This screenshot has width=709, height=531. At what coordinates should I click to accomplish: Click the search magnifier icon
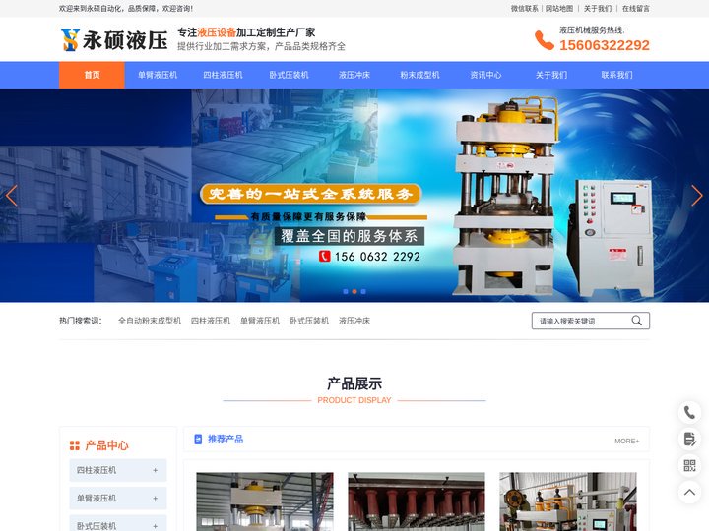click(637, 321)
